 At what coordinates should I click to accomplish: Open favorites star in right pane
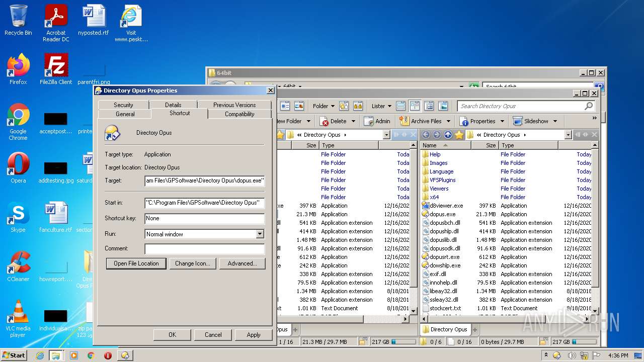[x=459, y=135]
